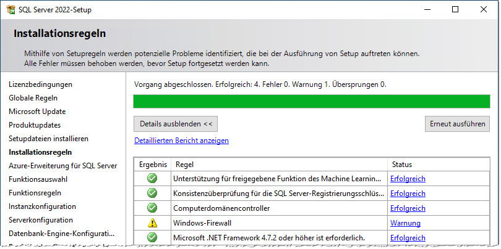The width and height of the screenshot is (501, 249).
Task: Click the Ergebnis column header
Action: pos(153,165)
